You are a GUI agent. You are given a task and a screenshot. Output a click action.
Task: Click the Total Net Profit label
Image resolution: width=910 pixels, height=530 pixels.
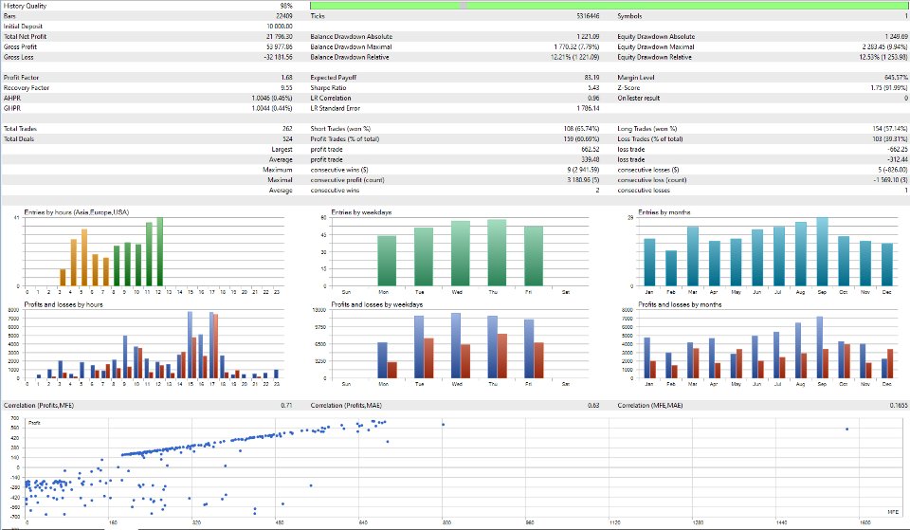pos(25,37)
